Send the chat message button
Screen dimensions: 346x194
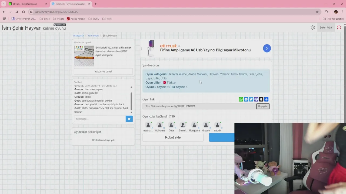pos(129,119)
